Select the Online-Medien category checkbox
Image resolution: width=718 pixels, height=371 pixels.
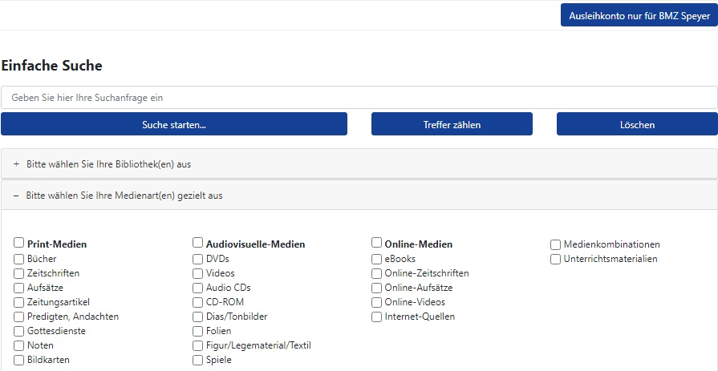tap(376, 243)
